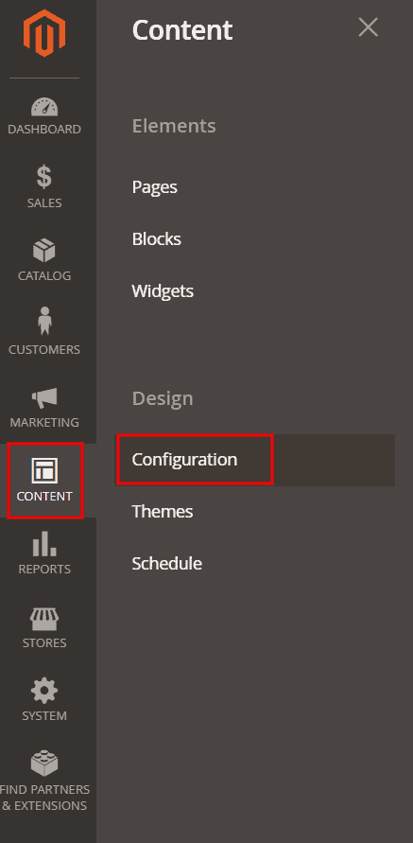413x843 pixels.
Task: Open Themes under Design
Action: [x=163, y=511]
